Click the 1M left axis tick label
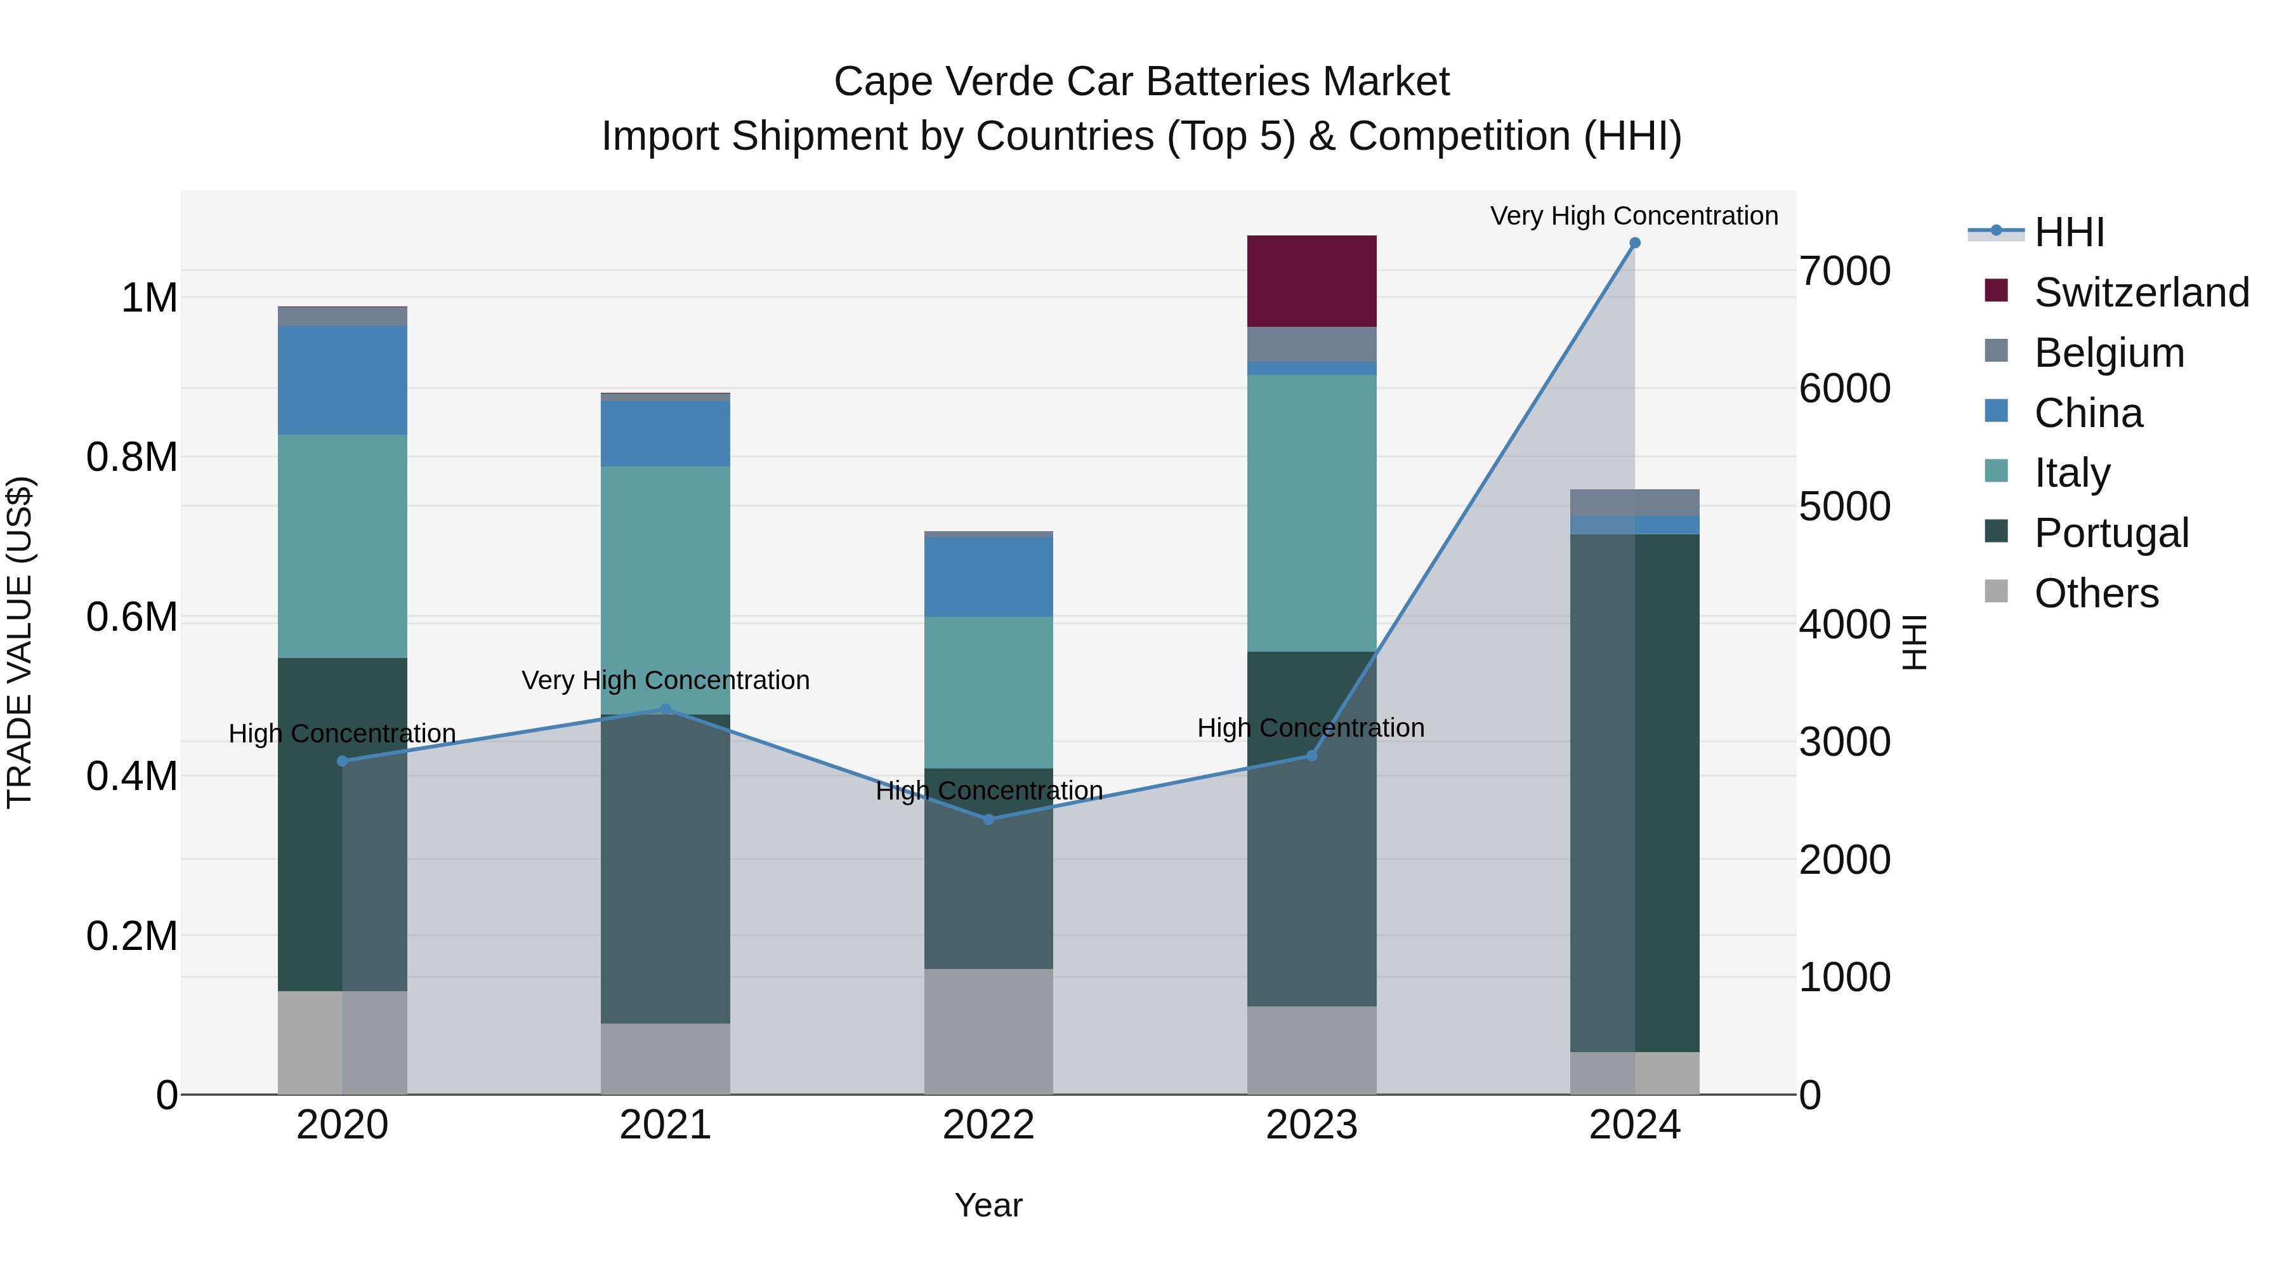 point(149,298)
